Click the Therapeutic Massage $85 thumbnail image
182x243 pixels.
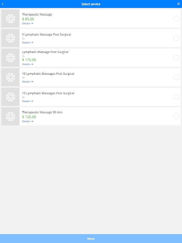[11, 19]
